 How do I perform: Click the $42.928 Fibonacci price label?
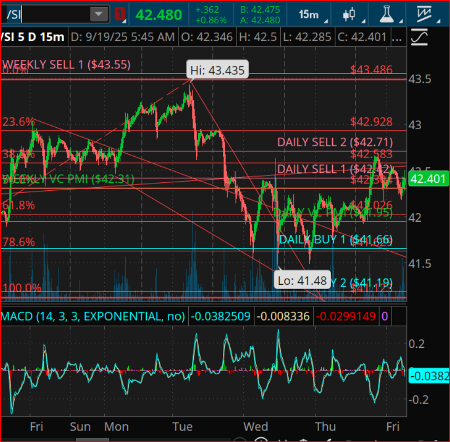point(371,122)
